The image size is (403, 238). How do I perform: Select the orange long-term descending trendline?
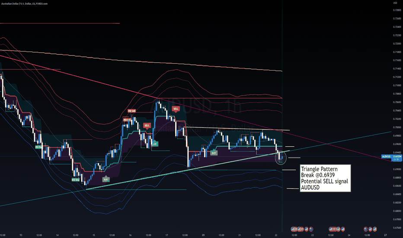141,61
